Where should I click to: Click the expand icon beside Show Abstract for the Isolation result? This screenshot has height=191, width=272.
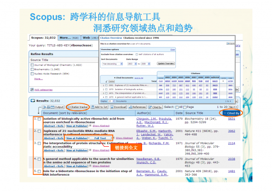click(90, 126)
